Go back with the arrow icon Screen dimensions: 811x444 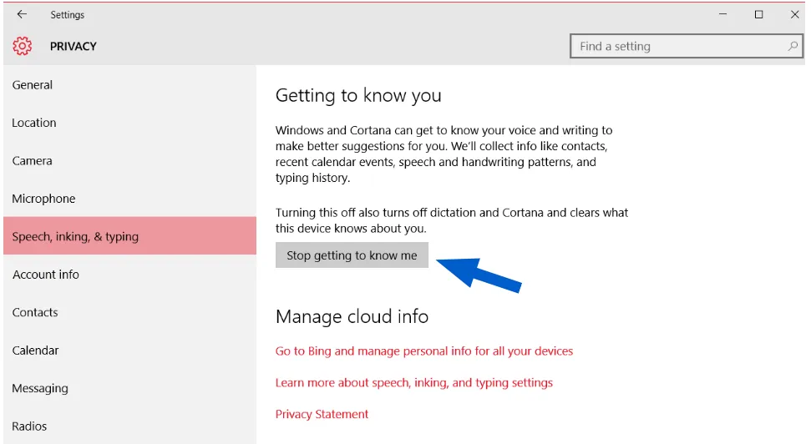point(22,14)
